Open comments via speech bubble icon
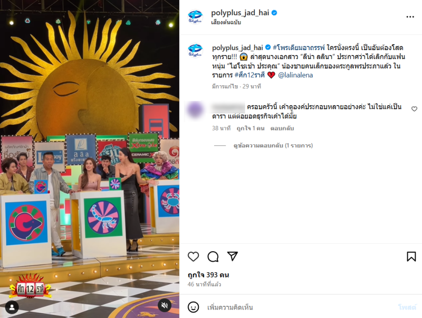 click(213, 256)
